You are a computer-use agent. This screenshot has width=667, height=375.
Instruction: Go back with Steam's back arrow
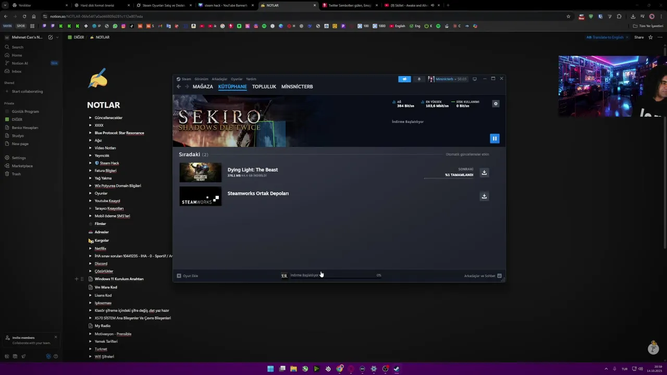[179, 86]
